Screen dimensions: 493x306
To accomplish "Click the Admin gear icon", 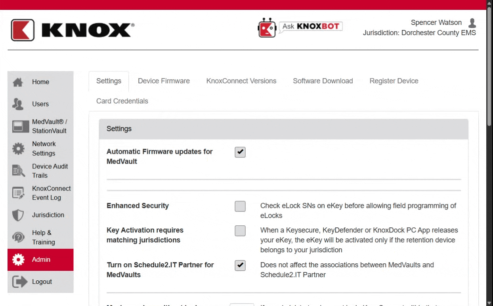I will pos(18,260).
